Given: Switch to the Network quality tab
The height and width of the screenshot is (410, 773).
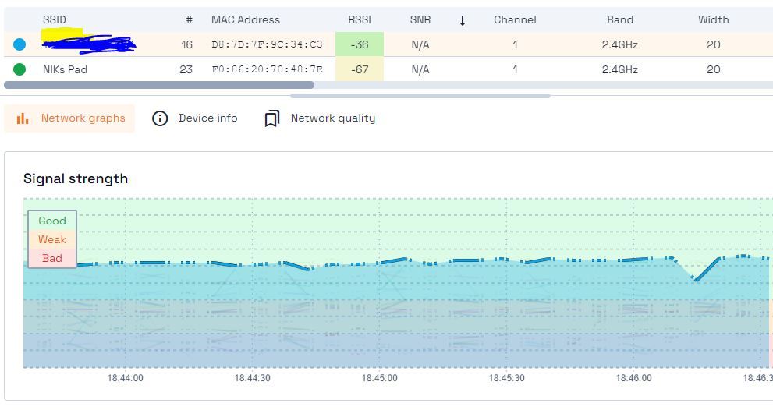Looking at the screenshot, I should (332, 118).
